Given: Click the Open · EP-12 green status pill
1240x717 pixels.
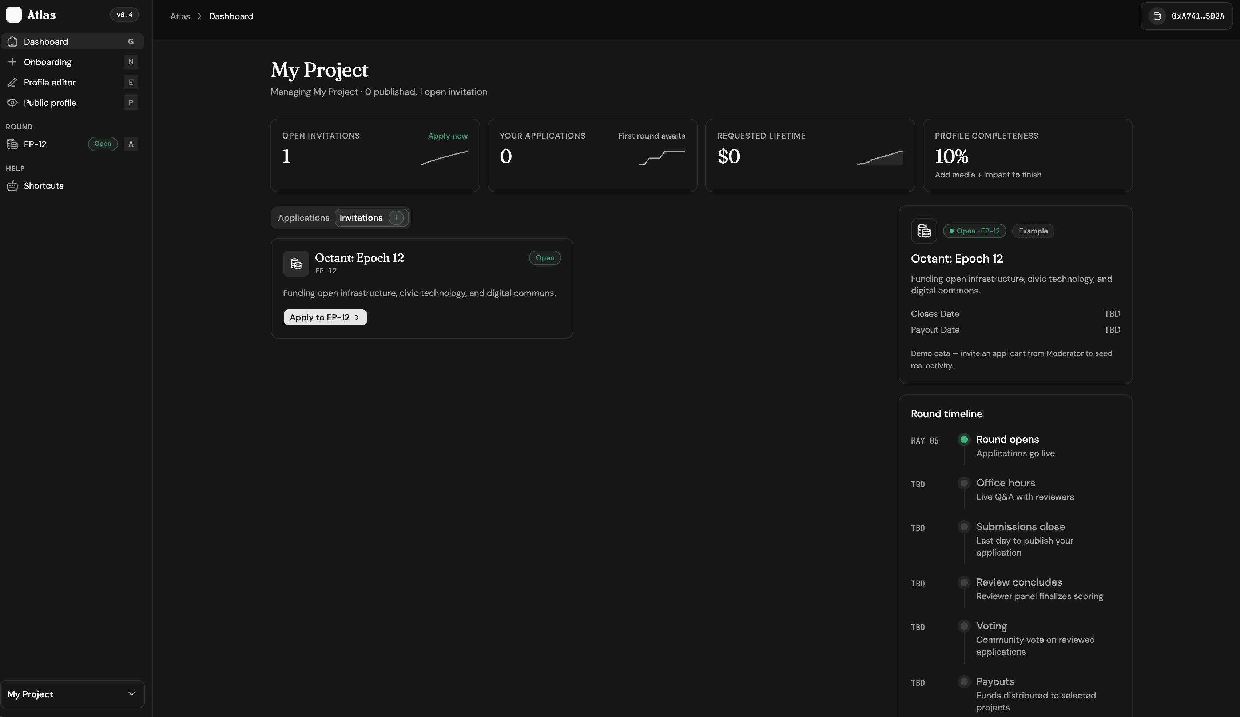Looking at the screenshot, I should pyautogui.click(x=974, y=231).
